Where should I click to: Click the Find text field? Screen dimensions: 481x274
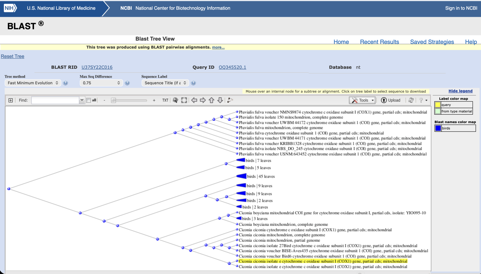click(x=55, y=100)
